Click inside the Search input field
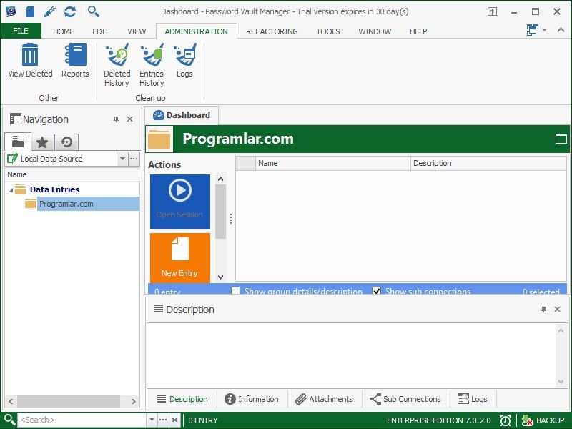Image resolution: width=572 pixels, height=429 pixels. 82,420
